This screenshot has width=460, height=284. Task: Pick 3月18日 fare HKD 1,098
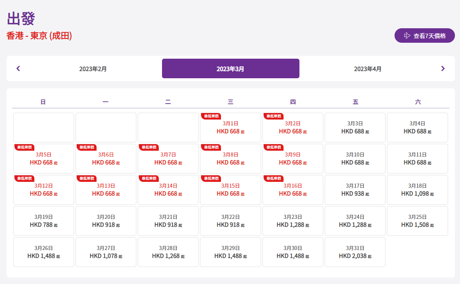[417, 190]
